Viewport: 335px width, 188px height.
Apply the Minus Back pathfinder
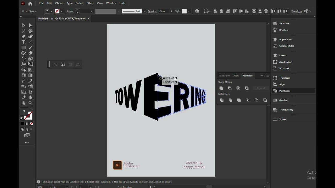tap(265, 100)
